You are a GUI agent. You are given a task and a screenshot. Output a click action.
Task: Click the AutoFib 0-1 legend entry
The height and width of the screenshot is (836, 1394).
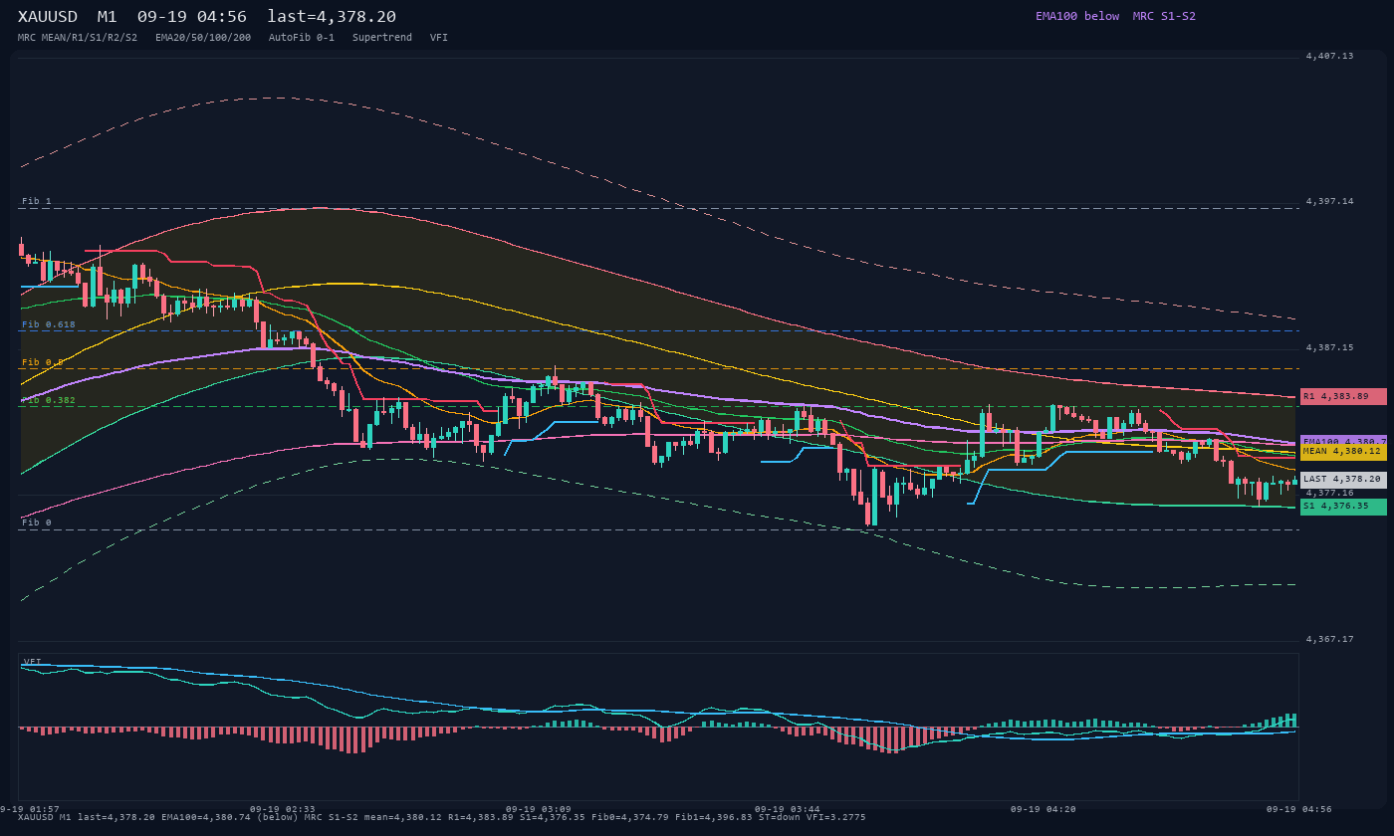click(302, 37)
